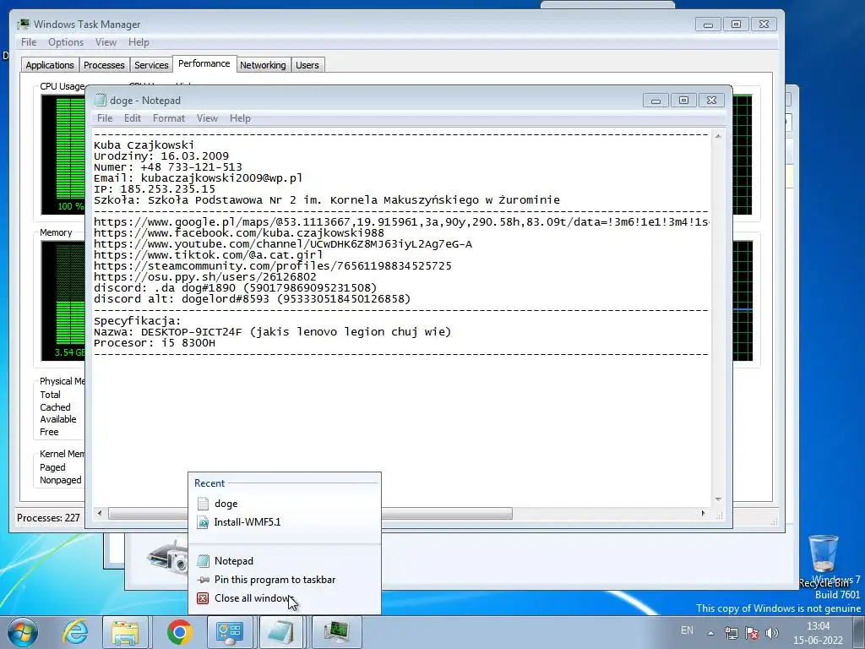
Task: Launch Internet Explorer from the taskbar
Action: (x=75, y=632)
